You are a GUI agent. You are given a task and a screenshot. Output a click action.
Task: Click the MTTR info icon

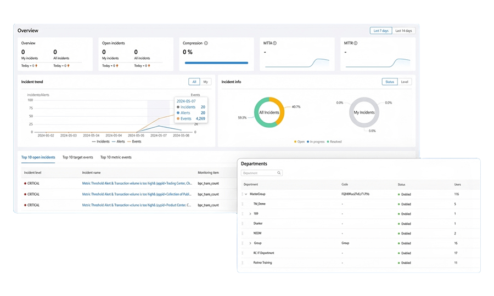click(x=355, y=43)
